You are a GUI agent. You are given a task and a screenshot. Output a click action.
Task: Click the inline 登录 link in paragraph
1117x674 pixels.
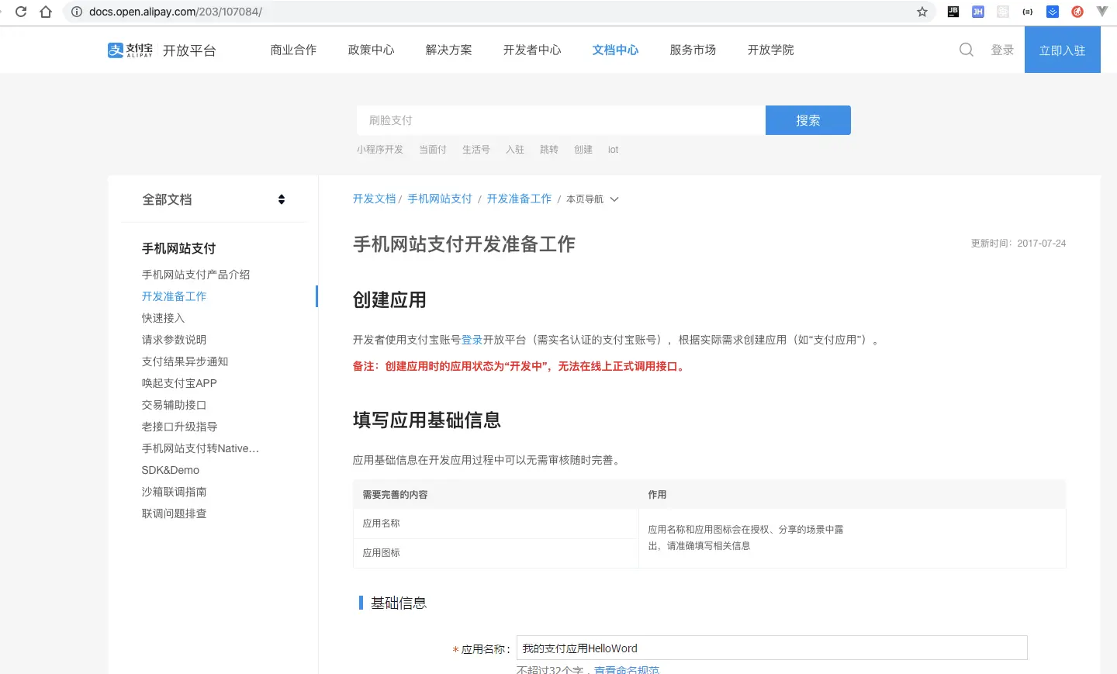point(472,340)
